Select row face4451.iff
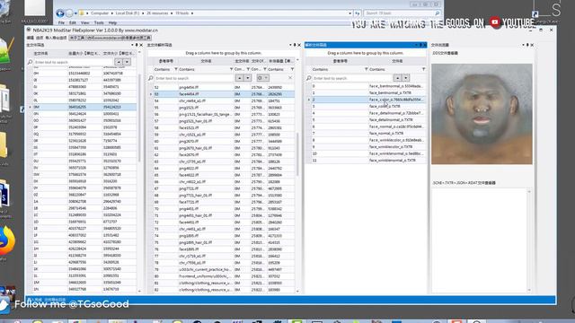 point(224,223)
